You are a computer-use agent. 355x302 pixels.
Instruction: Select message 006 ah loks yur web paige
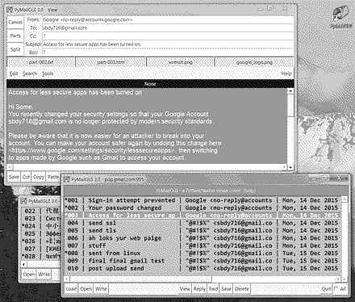[203, 238]
